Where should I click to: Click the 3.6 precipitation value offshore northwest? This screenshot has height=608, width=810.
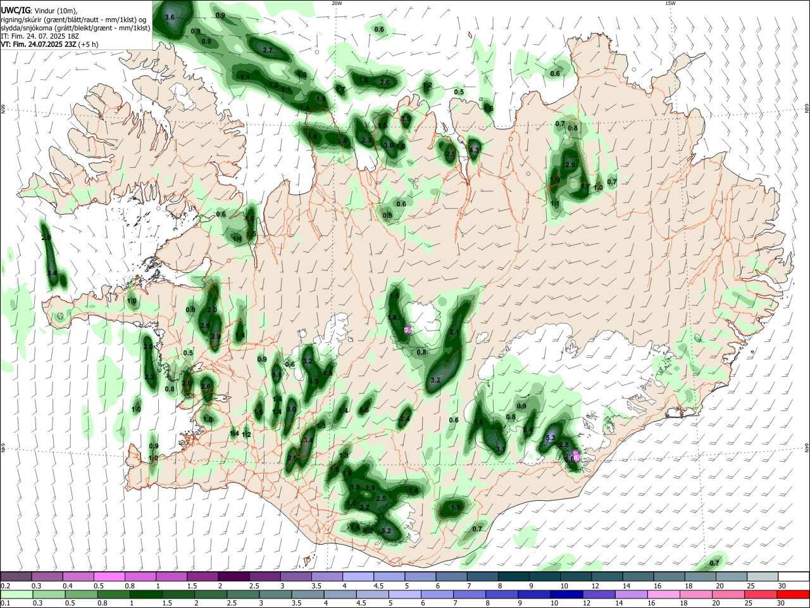click(170, 18)
